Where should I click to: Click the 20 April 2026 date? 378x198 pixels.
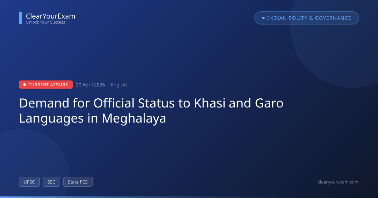(x=90, y=85)
